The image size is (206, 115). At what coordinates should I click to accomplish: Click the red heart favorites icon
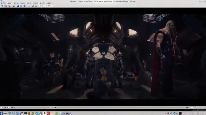(x=9, y=6)
